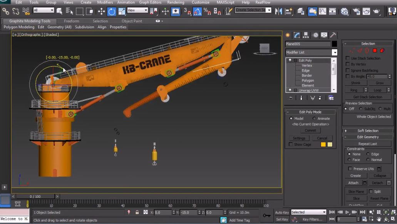Open the Rendering menu
This screenshot has height=224, width=397.
point(176,2)
